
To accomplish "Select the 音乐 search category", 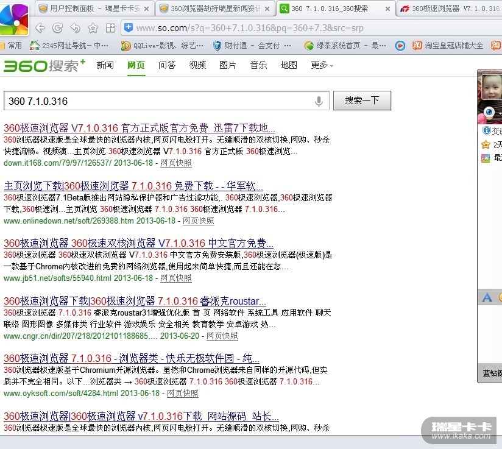I will click(x=258, y=65).
